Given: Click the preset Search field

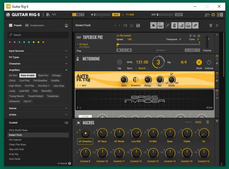Looking at the screenshot, I should [38, 35].
